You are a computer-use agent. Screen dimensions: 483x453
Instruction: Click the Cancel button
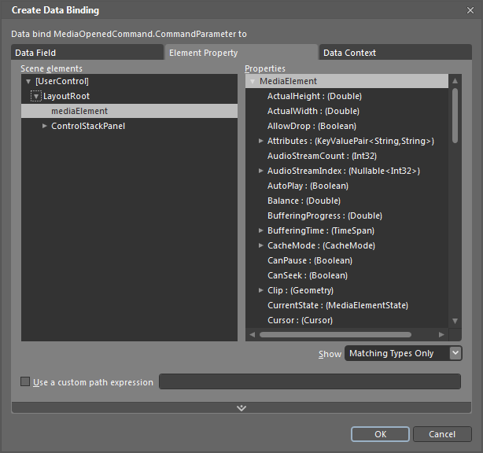pos(442,434)
